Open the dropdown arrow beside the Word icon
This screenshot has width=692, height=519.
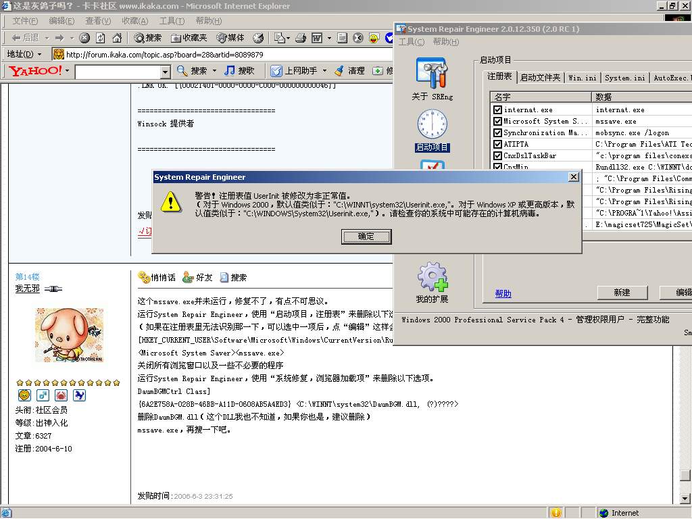(329, 39)
